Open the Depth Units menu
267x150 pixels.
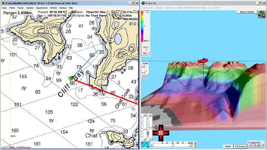coord(147,8)
